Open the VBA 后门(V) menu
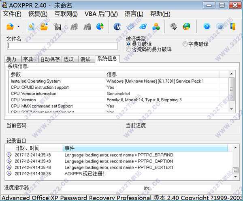Viewport: 243px width, 201px height. [101, 14]
